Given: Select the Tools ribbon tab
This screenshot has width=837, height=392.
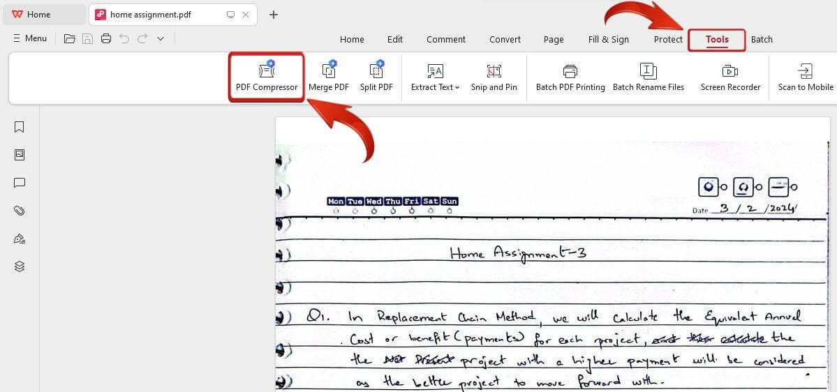Looking at the screenshot, I should (717, 40).
